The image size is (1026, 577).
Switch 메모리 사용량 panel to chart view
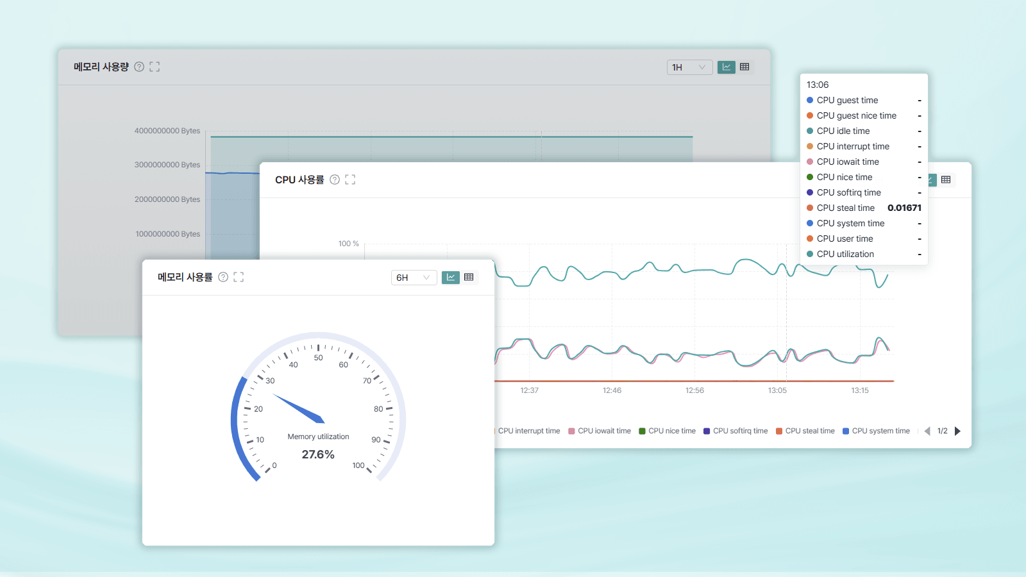point(727,67)
